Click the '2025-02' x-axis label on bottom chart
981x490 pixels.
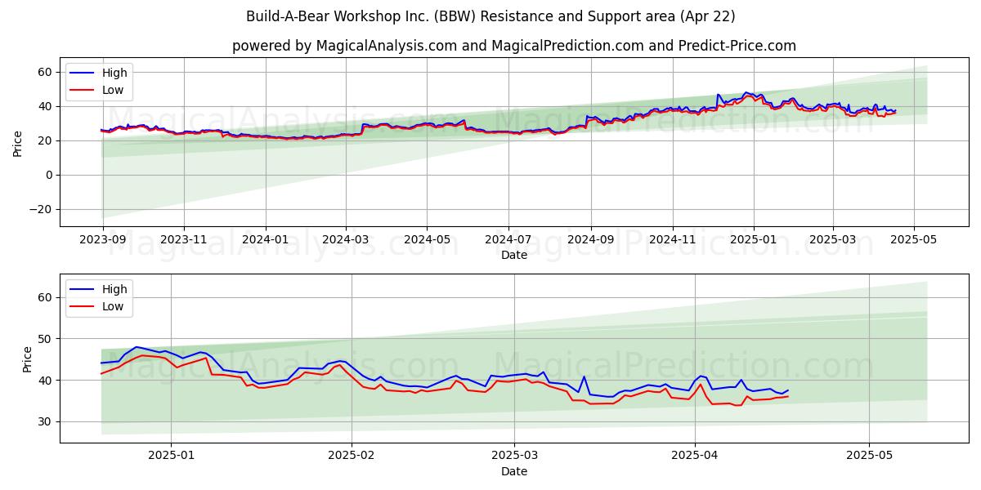[352, 457]
